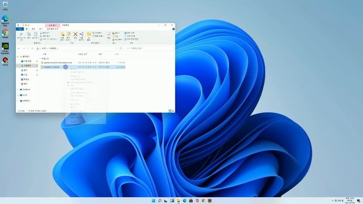Open the blue File tab

pyautogui.click(x=20, y=29)
